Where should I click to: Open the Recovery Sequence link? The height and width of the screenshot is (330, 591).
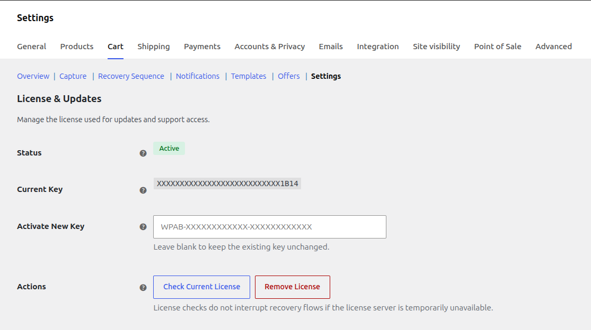tap(131, 76)
